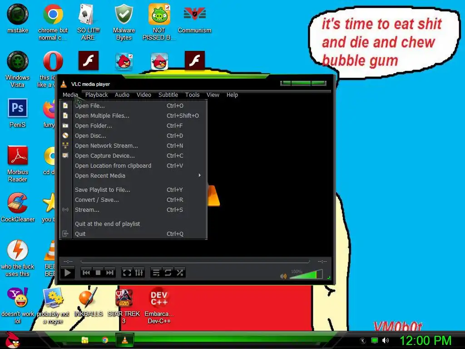The image size is (465, 349).
Task: Toggle remaining time display right of seek bar
Action: [x=322, y=261]
